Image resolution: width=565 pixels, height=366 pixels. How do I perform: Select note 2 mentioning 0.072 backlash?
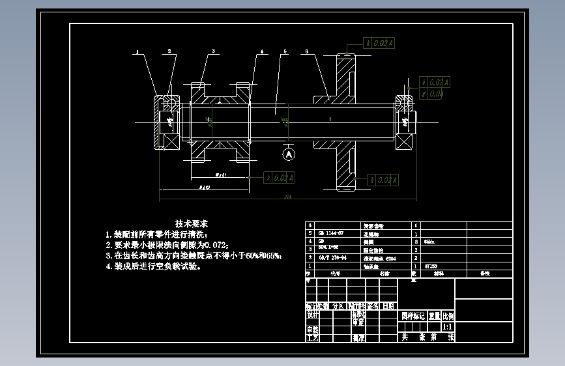pos(167,246)
